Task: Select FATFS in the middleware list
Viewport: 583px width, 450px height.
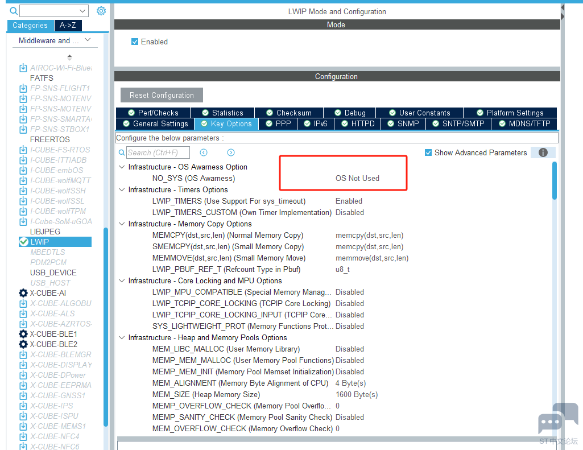Action: point(42,78)
